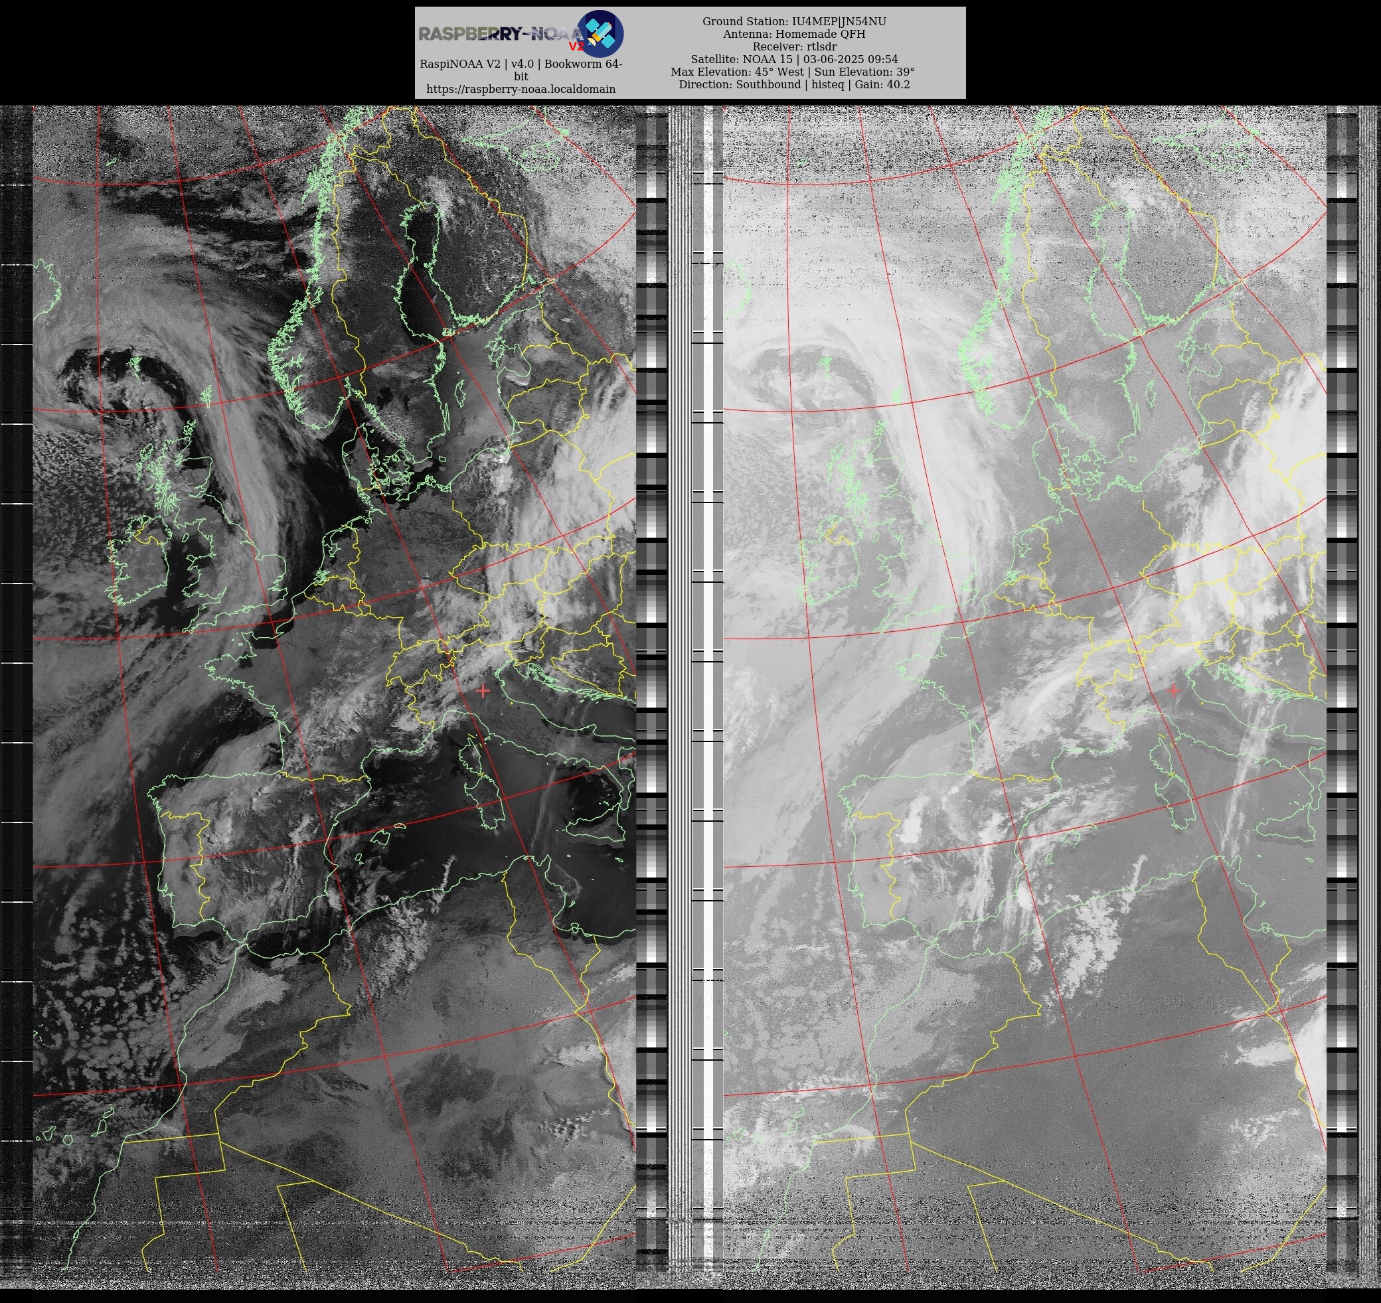This screenshot has height=1303, width=1381.
Task: Click the satellite logo icon in the header
Action: point(601,33)
